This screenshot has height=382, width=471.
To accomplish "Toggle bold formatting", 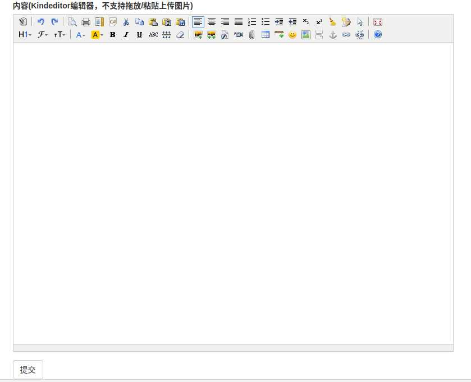I will click(113, 35).
